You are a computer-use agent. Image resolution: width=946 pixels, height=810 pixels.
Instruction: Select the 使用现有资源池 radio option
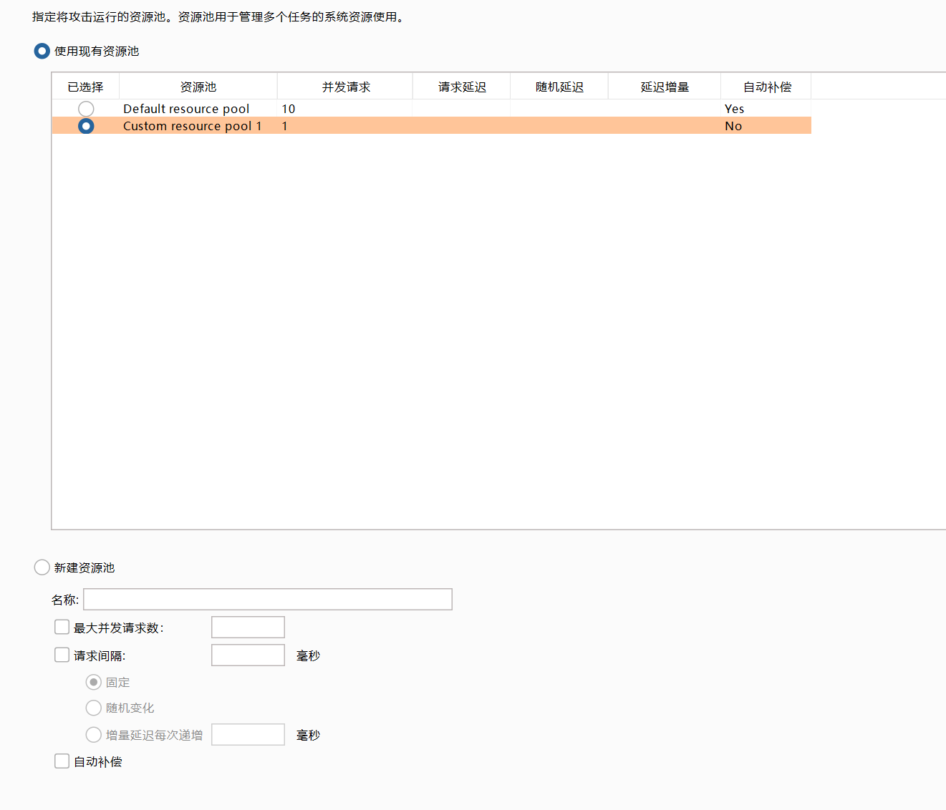coord(42,52)
